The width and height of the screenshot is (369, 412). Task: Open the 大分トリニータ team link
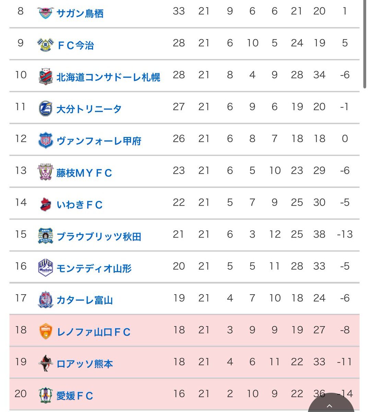(x=89, y=109)
